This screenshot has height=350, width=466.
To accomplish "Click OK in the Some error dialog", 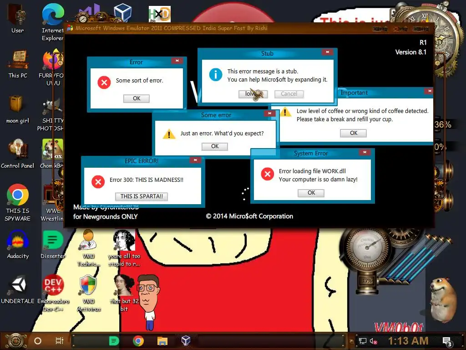I will click(x=215, y=146).
